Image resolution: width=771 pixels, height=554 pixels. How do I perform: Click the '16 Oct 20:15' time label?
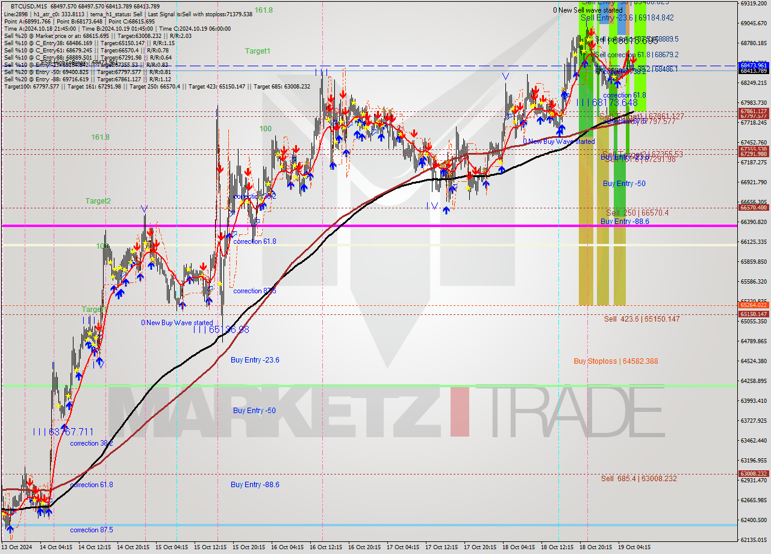(x=364, y=547)
